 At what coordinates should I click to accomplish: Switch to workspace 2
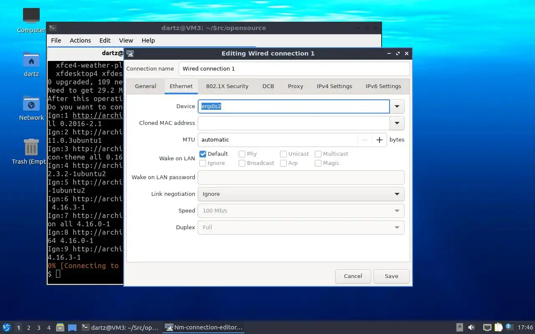click(x=28, y=328)
